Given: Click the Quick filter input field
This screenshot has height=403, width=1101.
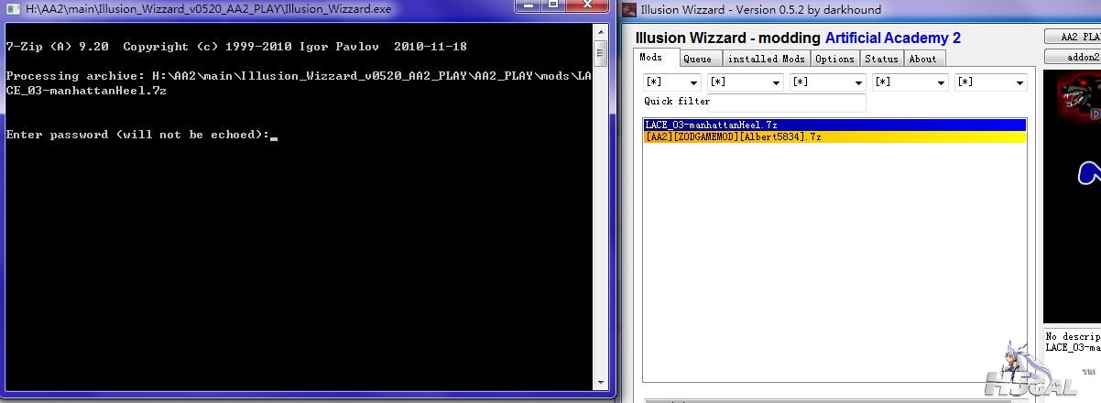Looking at the screenshot, I should tap(788, 103).
